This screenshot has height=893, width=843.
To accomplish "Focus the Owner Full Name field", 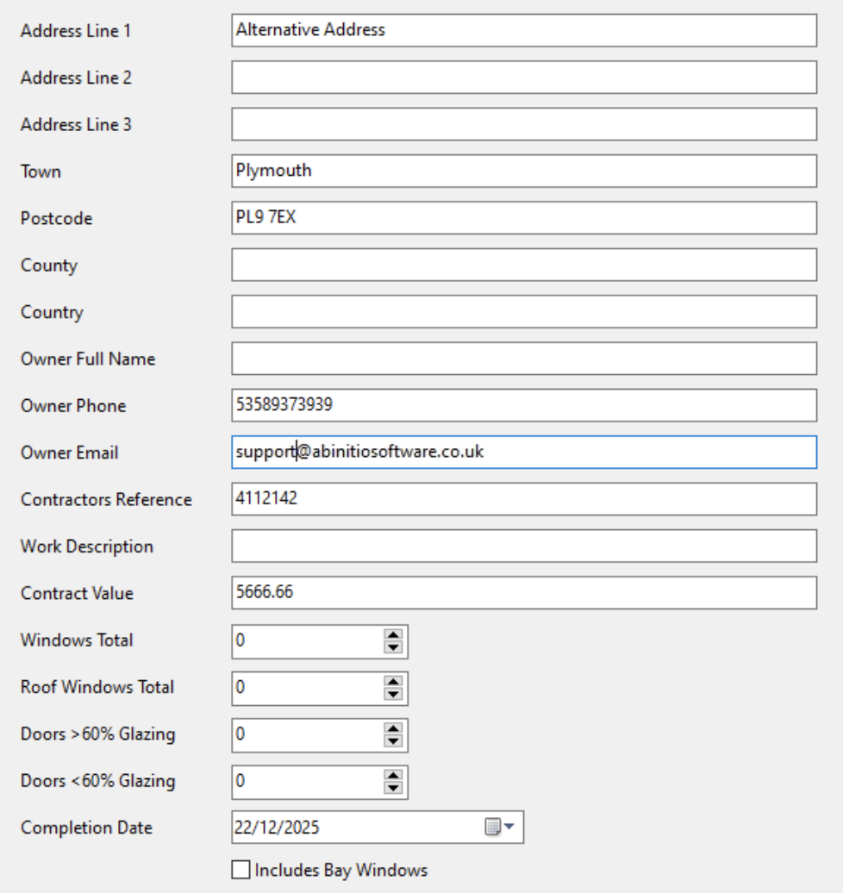I will click(523, 359).
